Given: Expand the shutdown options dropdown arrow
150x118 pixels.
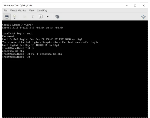Looking at the screenshot, I should pos(47,17).
